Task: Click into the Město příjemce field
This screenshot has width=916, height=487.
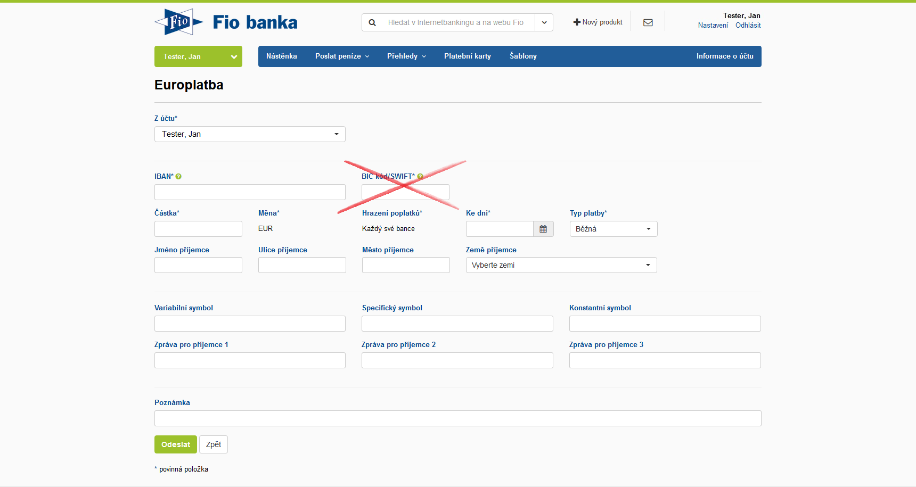Action: tap(406, 265)
